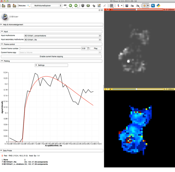
Task: Click the F BC10Visit1_fits probe row
Action: pos(25,162)
